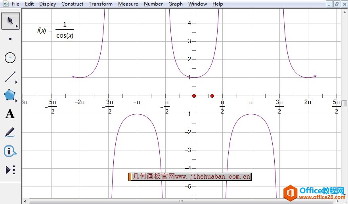Click the 2π axis tick label
The height and width of the screenshot is (204, 348).
[x=308, y=102]
